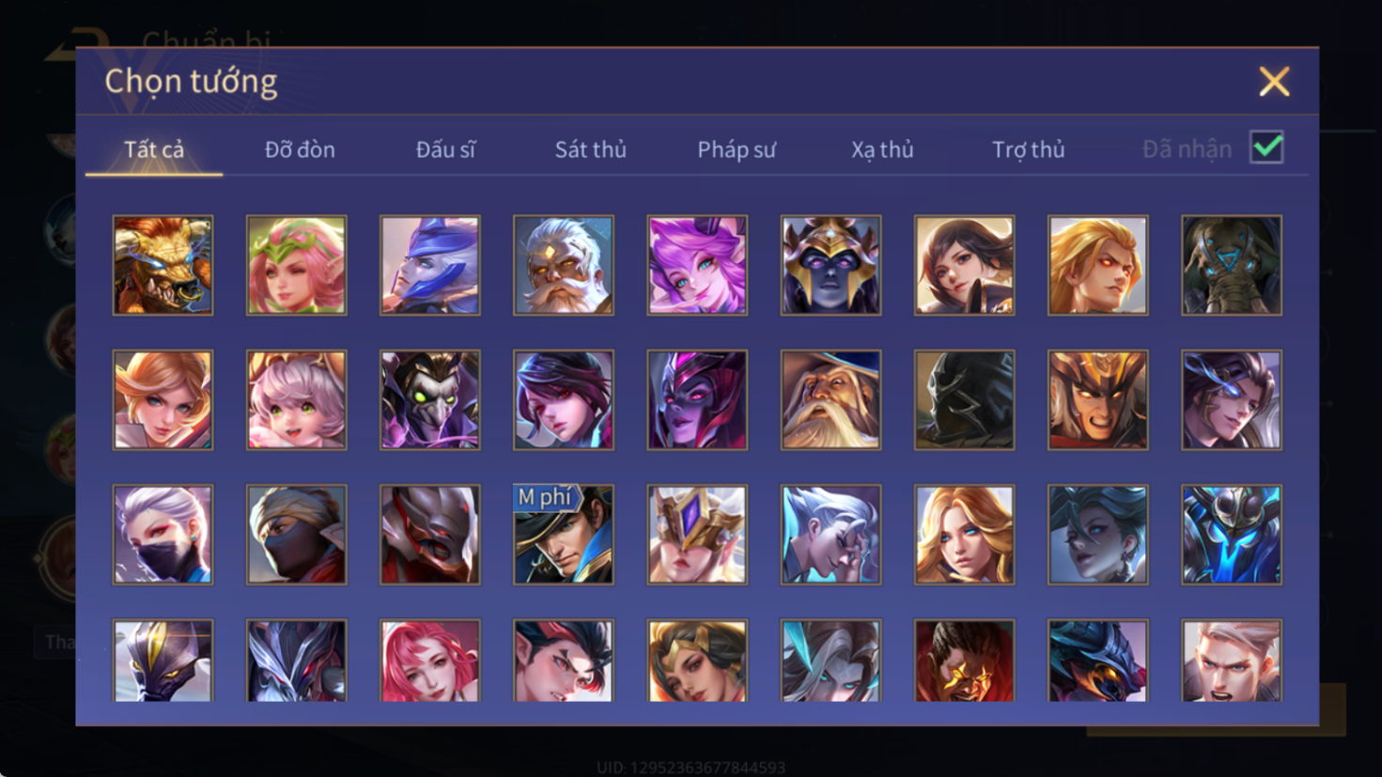Choose the white-bearded old man hero
This screenshot has height=777, width=1382.
coord(564,265)
